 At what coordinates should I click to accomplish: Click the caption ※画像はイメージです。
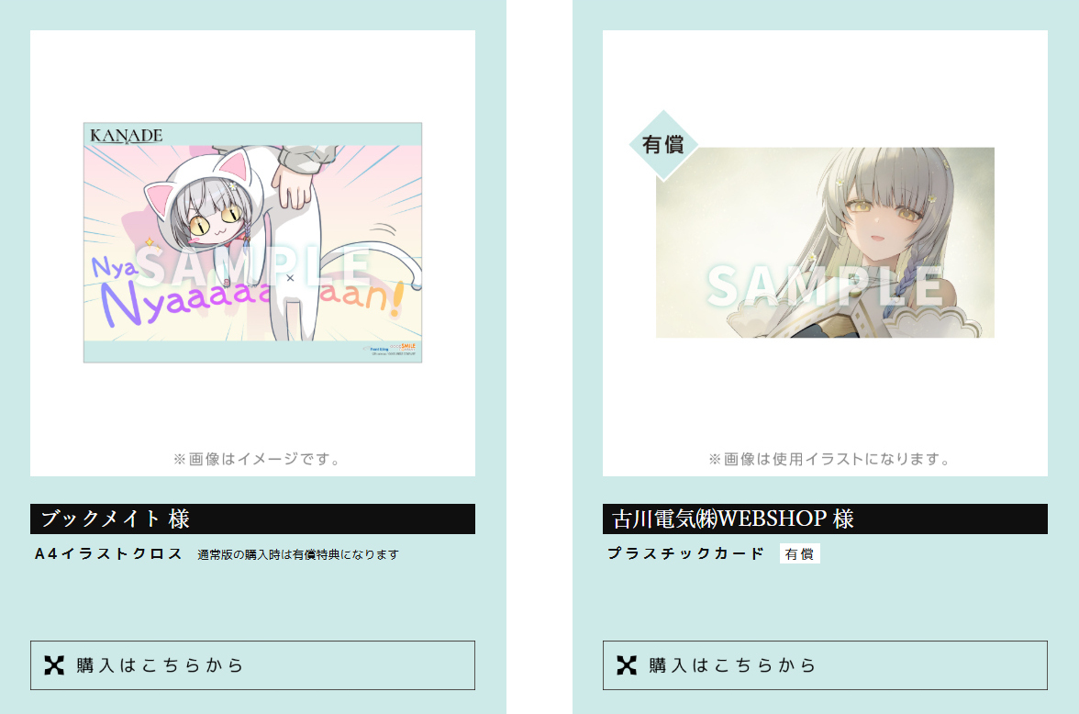[x=258, y=459]
